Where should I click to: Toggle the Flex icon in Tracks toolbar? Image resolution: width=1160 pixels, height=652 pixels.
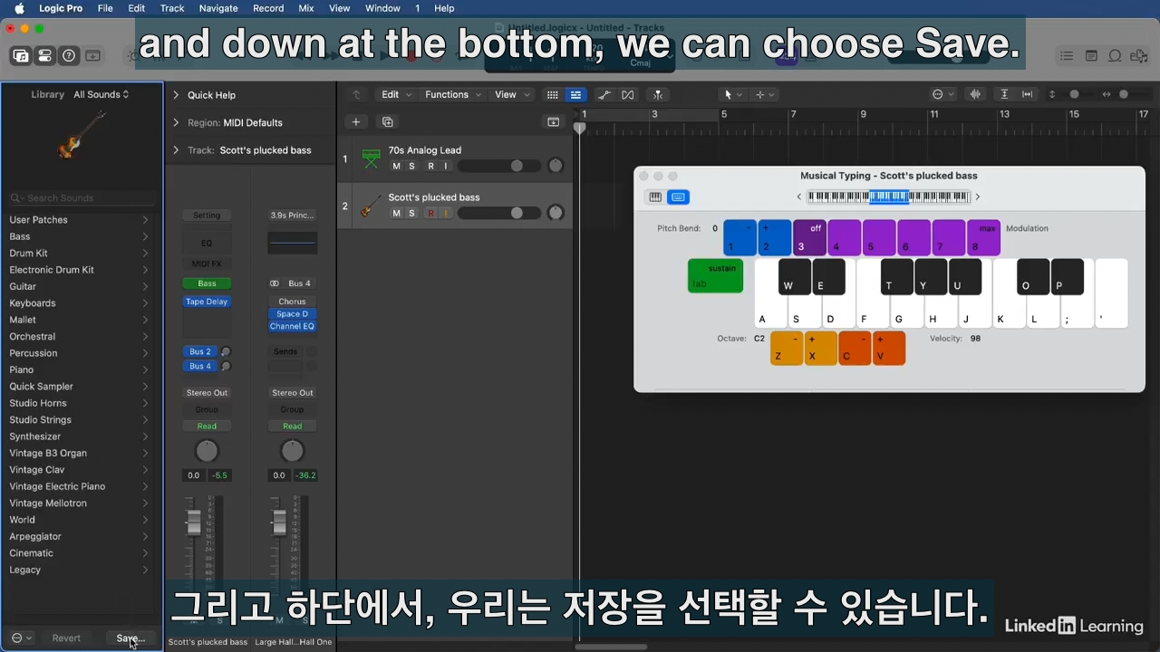click(627, 94)
